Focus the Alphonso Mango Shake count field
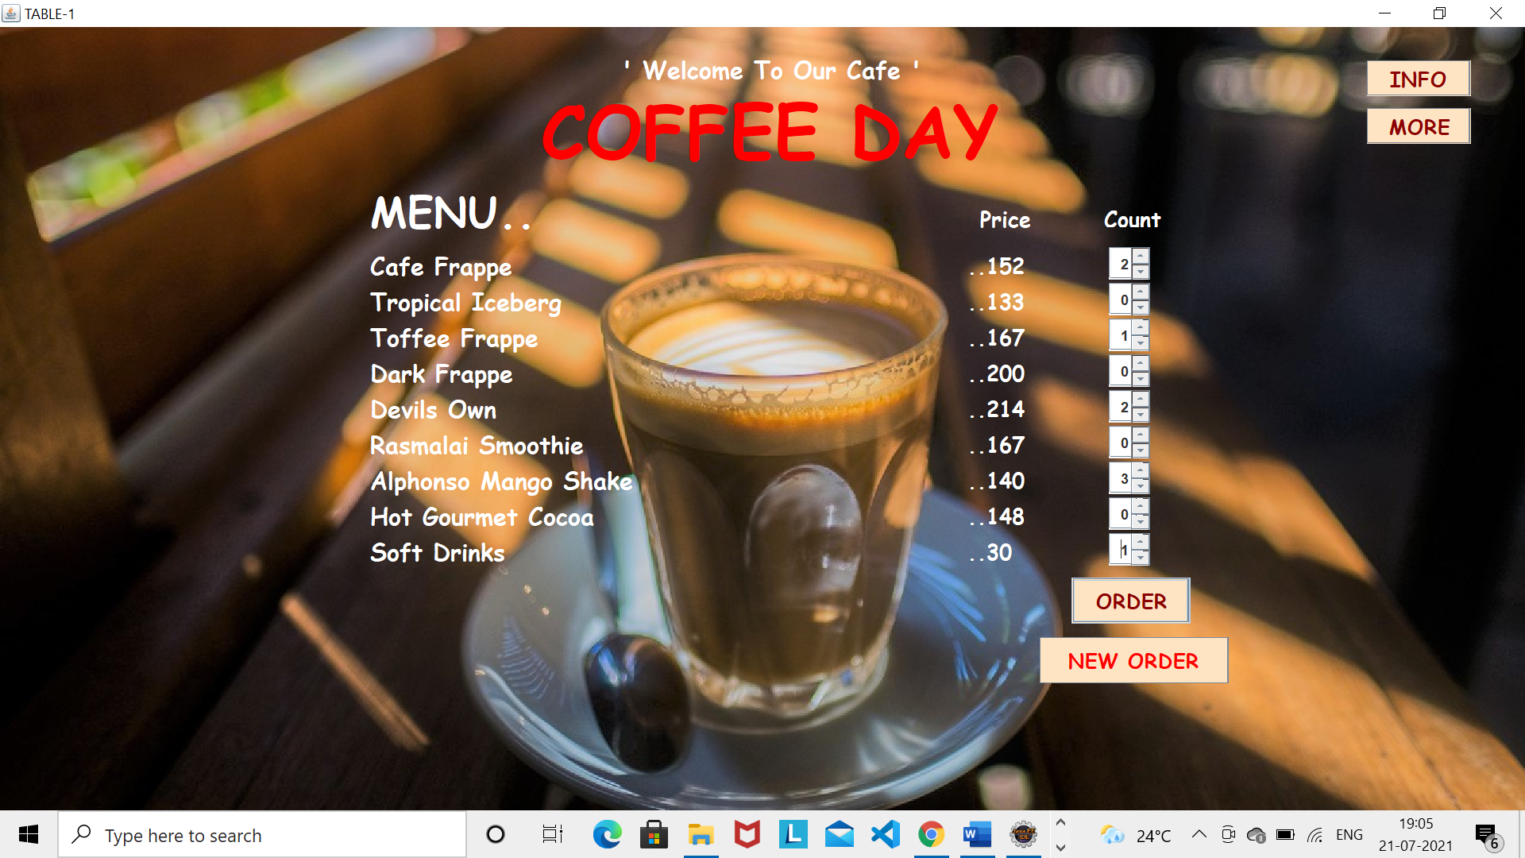The image size is (1525, 858). (x=1121, y=478)
